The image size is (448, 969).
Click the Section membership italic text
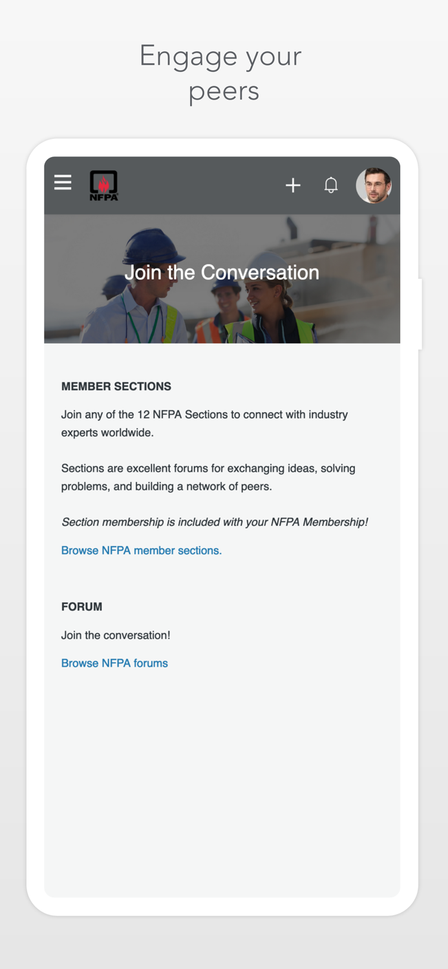click(x=214, y=522)
